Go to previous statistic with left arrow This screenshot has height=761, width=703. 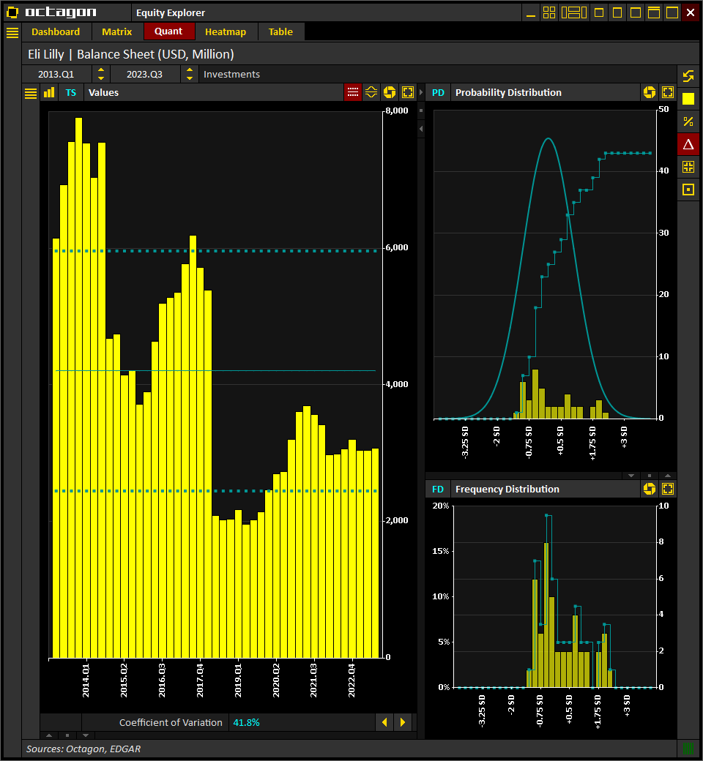(384, 722)
